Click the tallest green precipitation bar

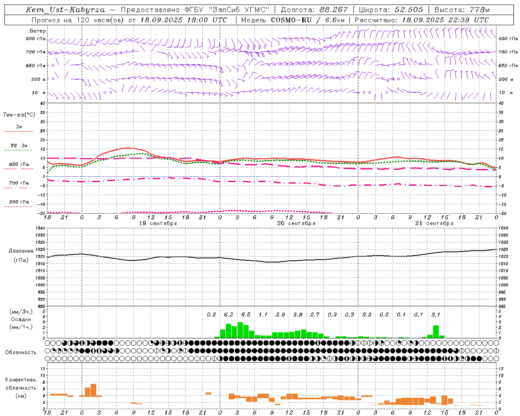click(x=240, y=330)
